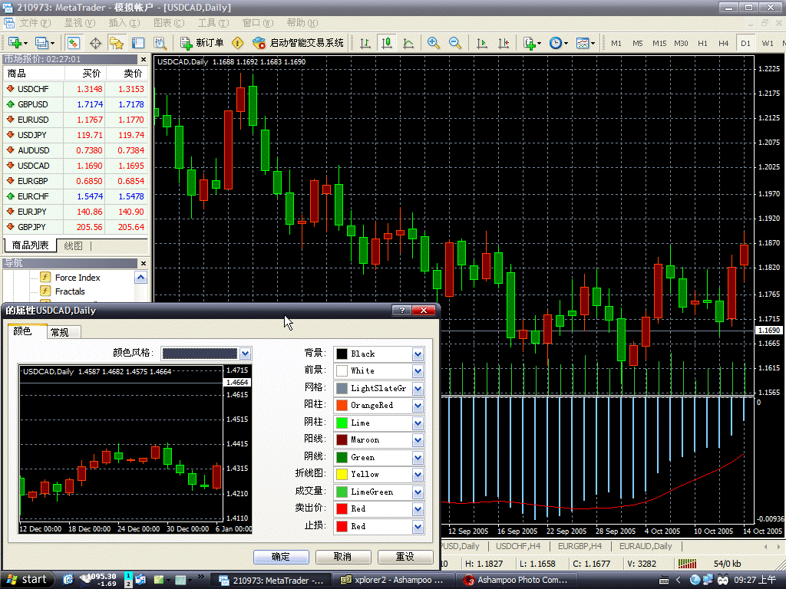Screen dimensions: 786x589
Task: Select the W1 timeframe
Action: click(x=768, y=43)
